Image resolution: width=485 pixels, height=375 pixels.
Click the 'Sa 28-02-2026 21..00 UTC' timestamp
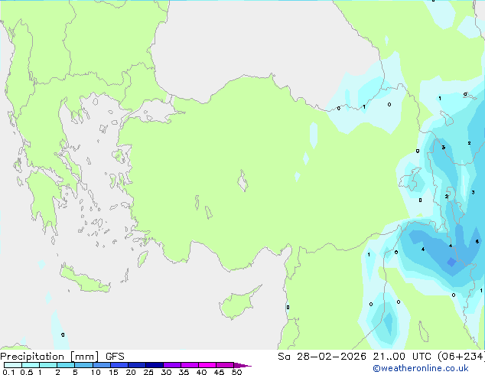354,357
